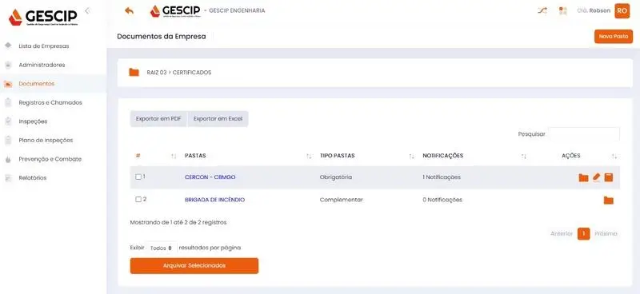Click the Nova Pasta button
640x294 pixels.
point(614,36)
